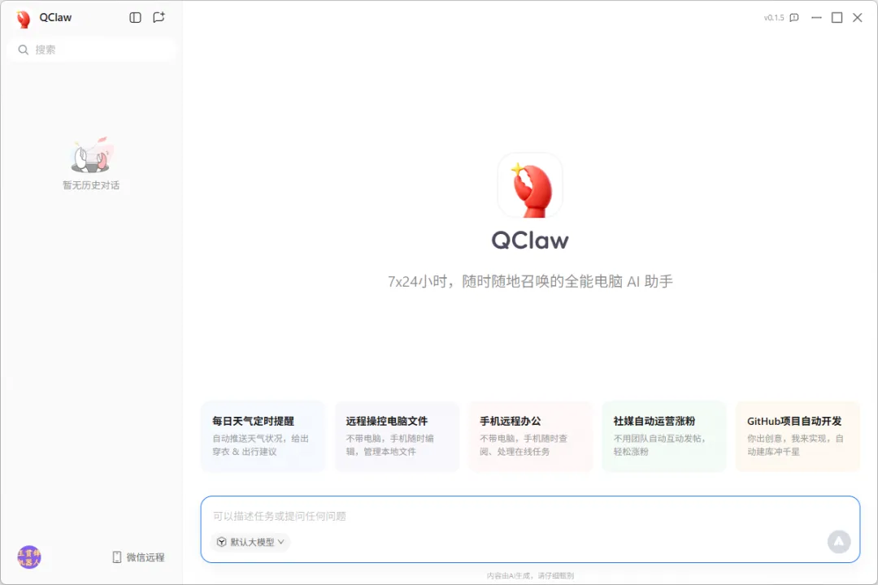This screenshot has width=878, height=585.
Task: Collapse the sidebar panel
Action: click(x=135, y=17)
